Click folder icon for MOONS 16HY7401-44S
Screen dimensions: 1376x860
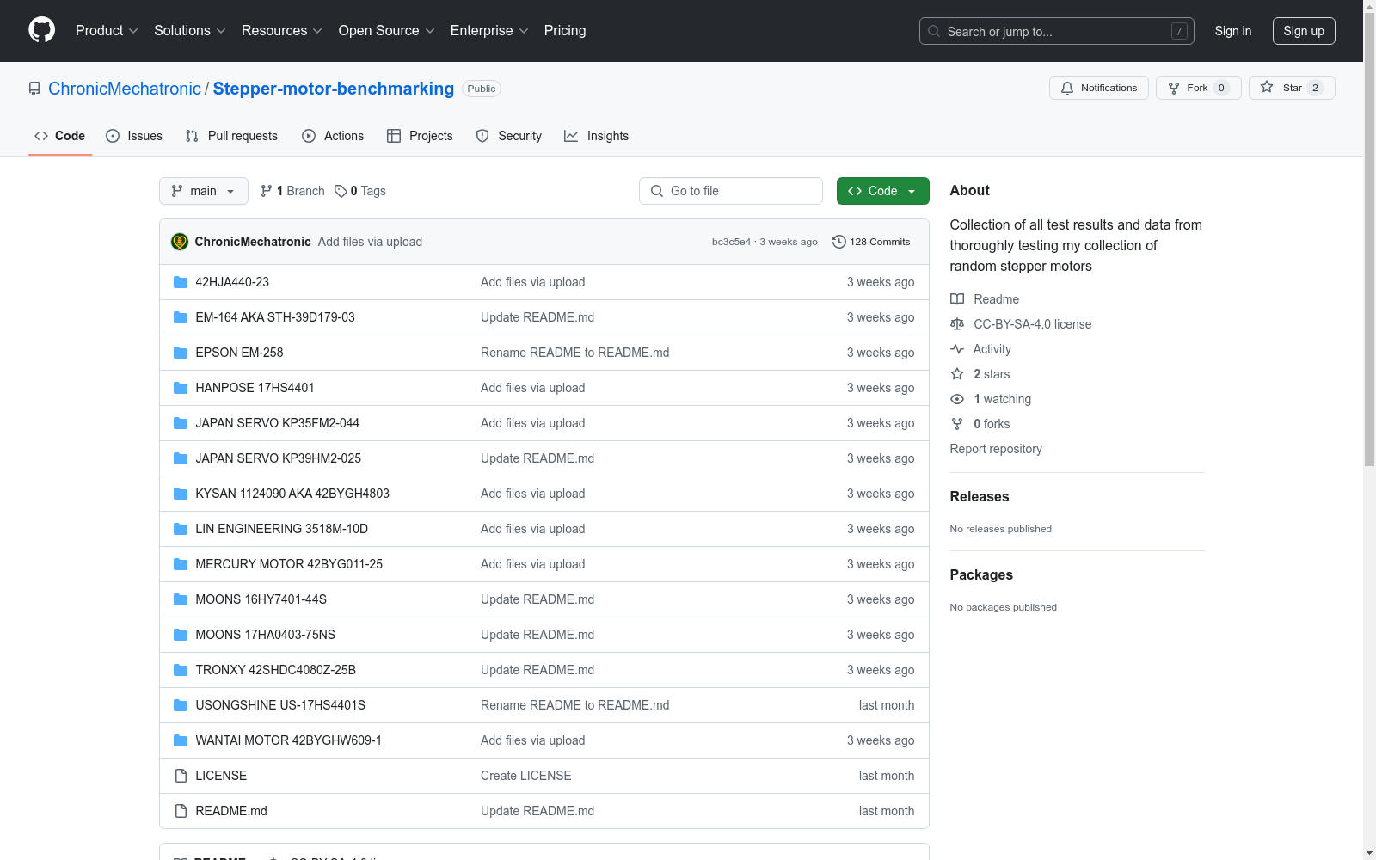tap(181, 599)
